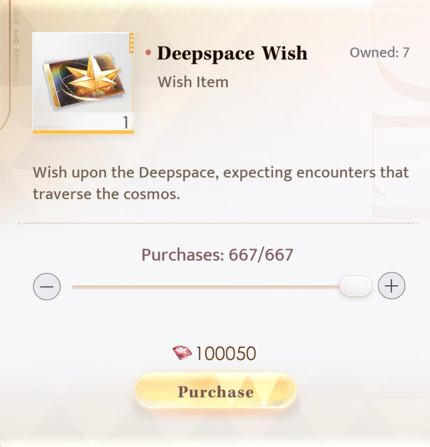Click the pink diamond currency icon
The width and height of the screenshot is (430, 447).
(182, 353)
